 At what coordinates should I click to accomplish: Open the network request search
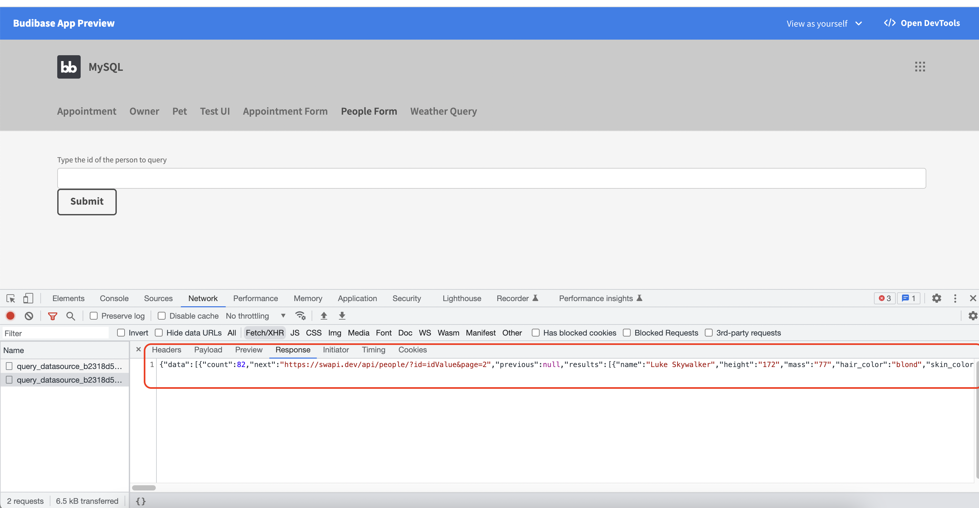(71, 315)
